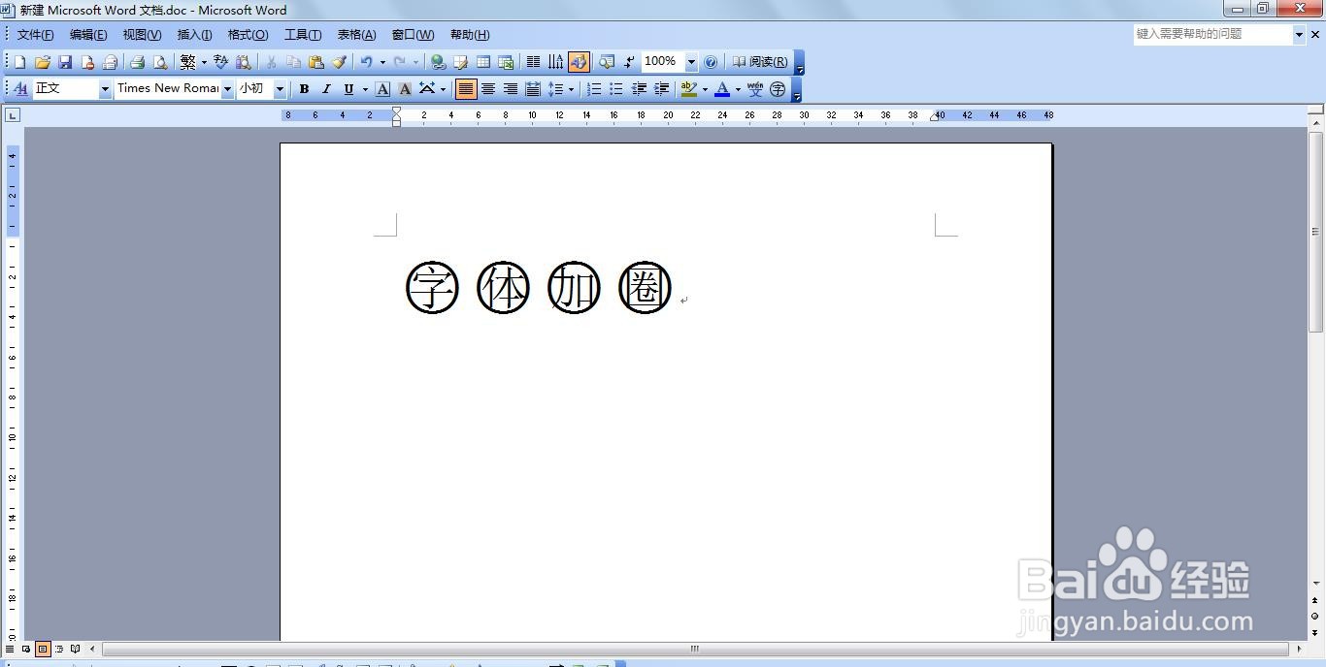
Task: Apply blue font color button
Action: 722,89
